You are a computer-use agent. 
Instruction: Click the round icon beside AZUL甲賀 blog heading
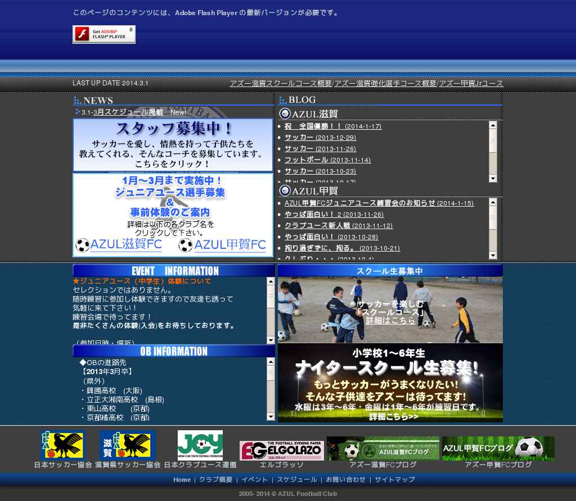pyautogui.click(x=285, y=190)
